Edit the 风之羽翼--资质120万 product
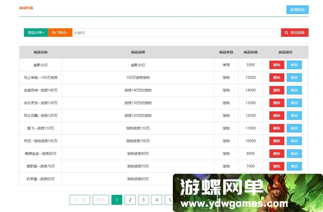This screenshot has width=323, height=212. pos(294,116)
